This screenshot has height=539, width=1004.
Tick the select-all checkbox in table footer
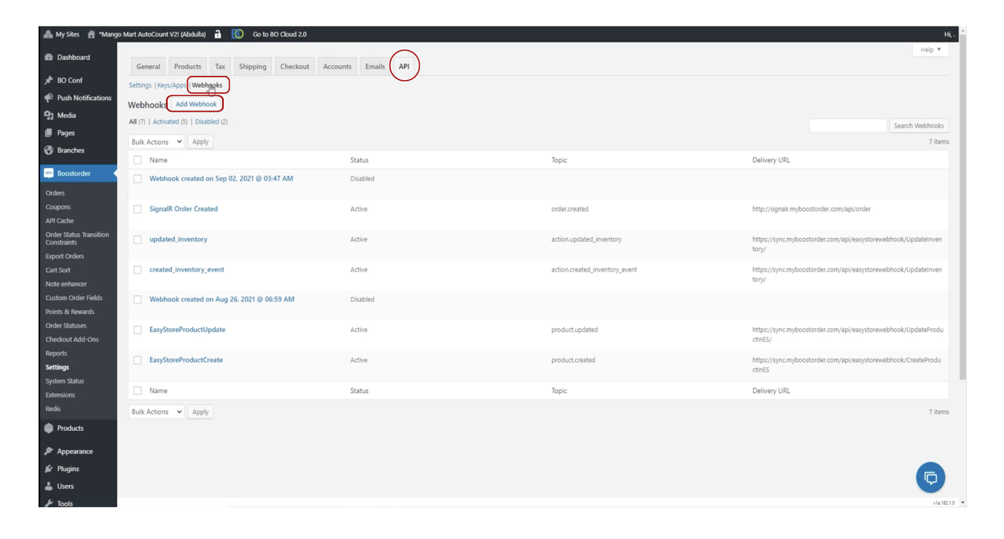click(x=137, y=391)
